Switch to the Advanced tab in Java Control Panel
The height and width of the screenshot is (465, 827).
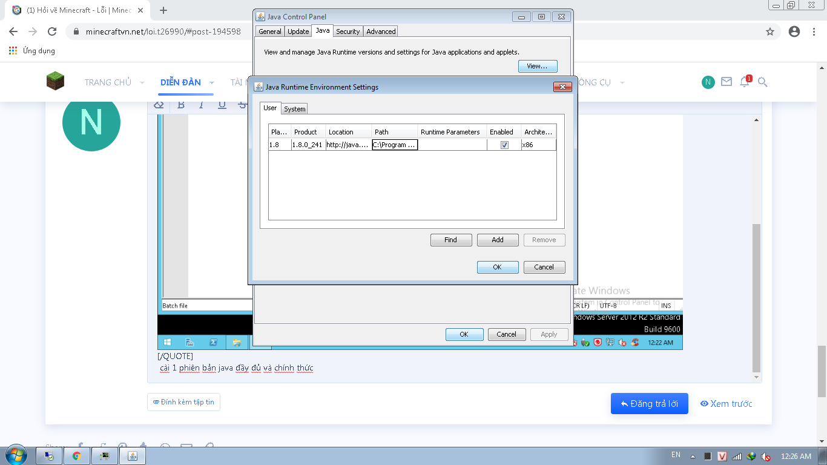pyautogui.click(x=381, y=31)
